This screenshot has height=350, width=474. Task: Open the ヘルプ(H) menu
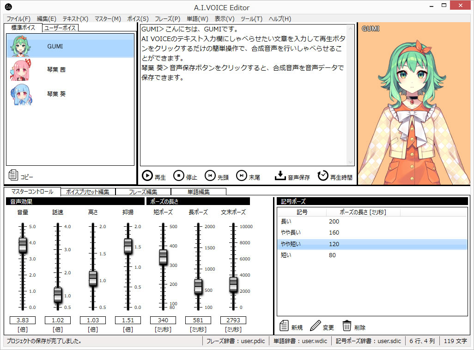pyautogui.click(x=280, y=19)
